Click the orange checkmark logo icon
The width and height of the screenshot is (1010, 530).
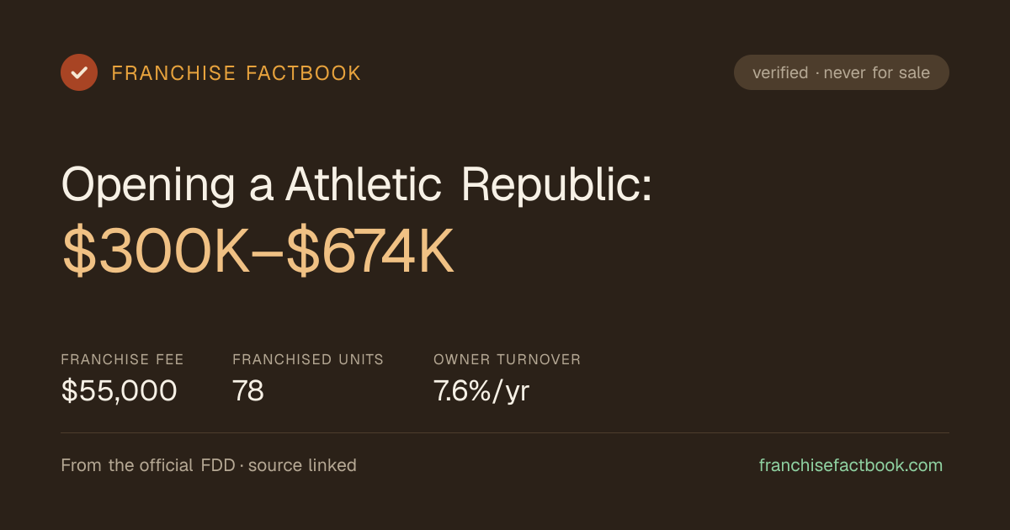(79, 72)
